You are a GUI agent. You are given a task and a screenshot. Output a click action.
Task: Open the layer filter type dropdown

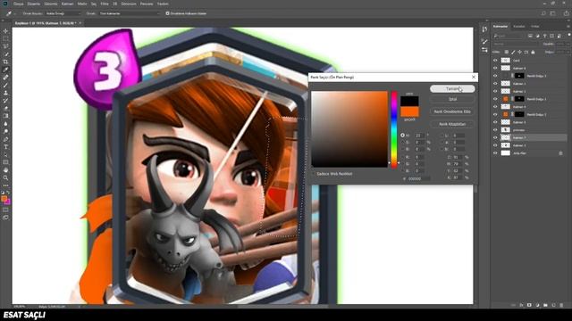[x=508, y=36]
